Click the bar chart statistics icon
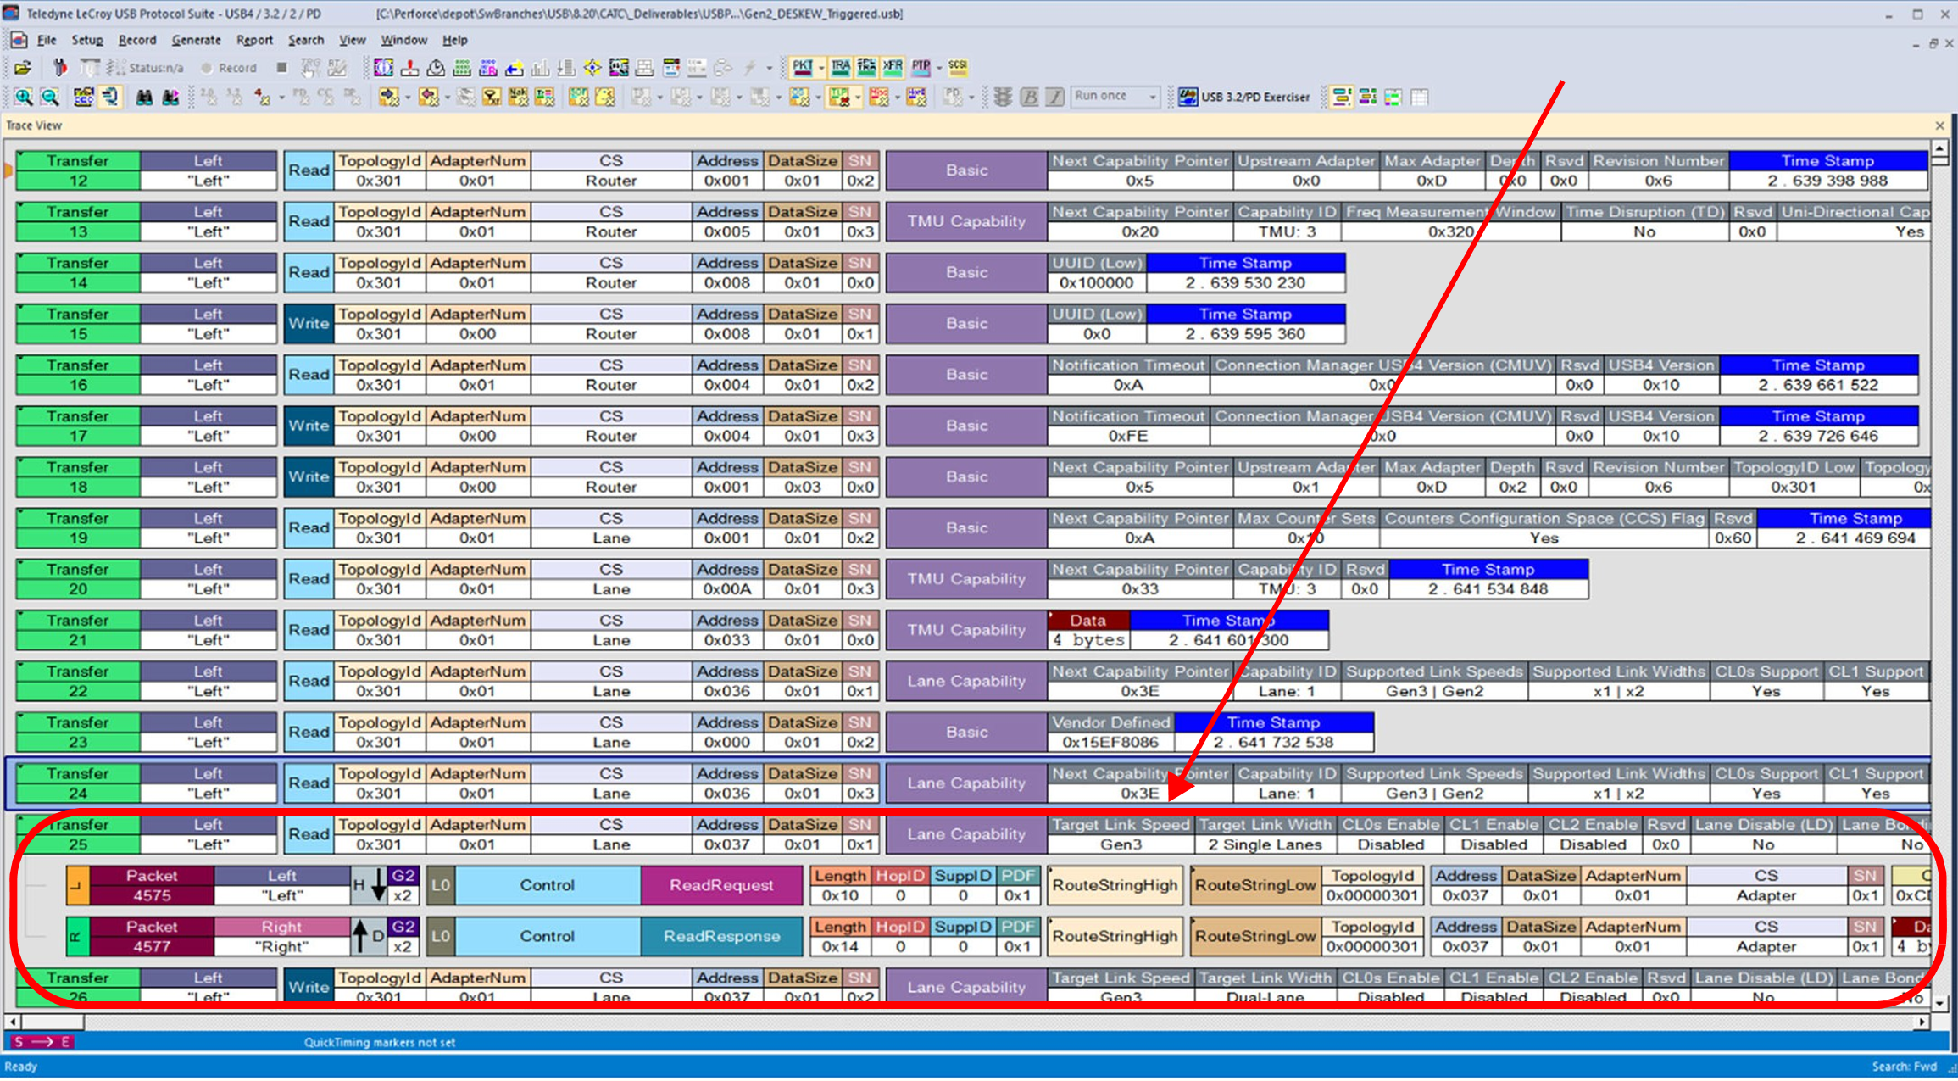Screen dimensions: 1958x1081 point(540,68)
